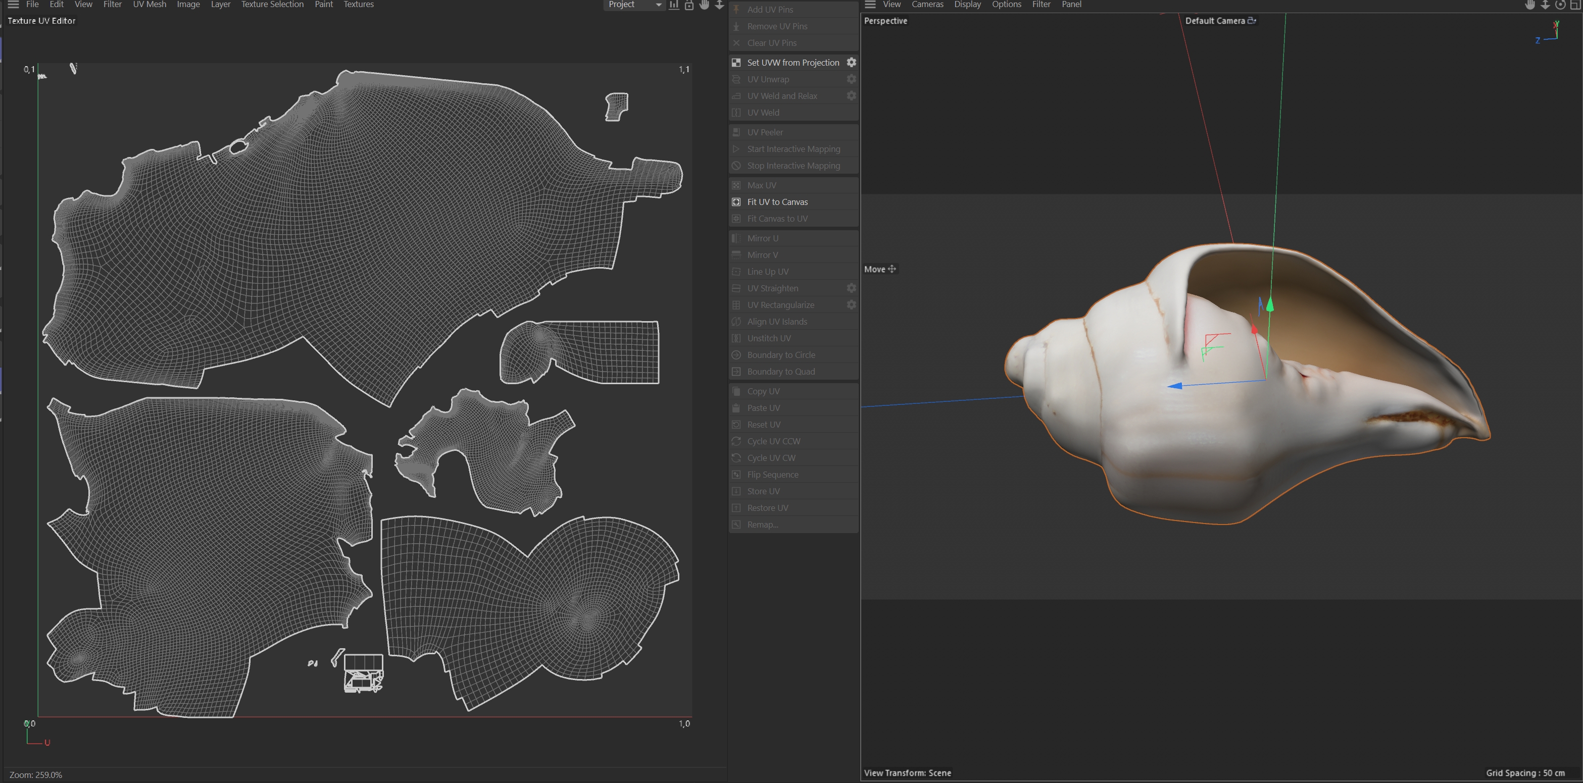Open UV Unwrap options gear
The width and height of the screenshot is (1583, 783).
click(x=851, y=79)
